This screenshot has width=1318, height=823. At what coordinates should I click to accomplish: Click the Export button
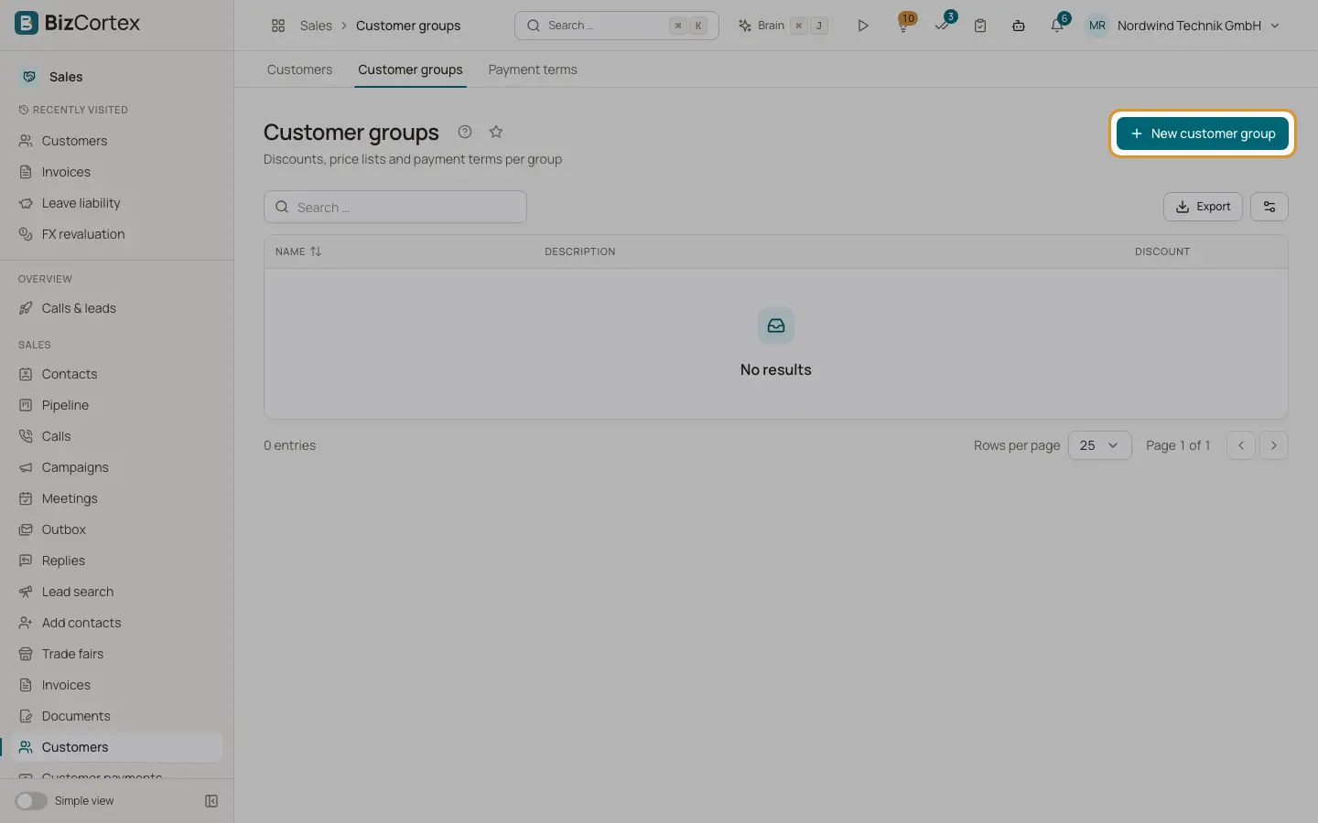(x=1203, y=207)
